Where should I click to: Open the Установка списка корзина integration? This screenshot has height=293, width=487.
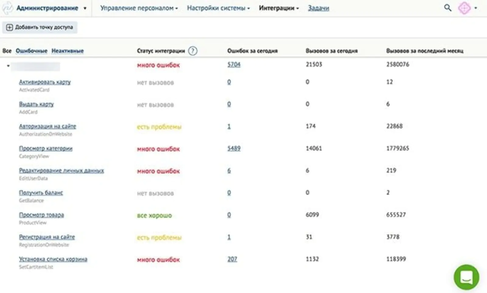[53, 259]
